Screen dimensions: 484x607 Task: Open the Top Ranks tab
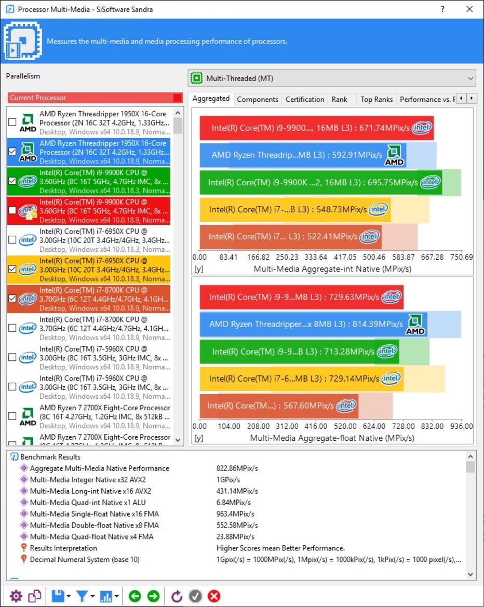click(x=377, y=99)
